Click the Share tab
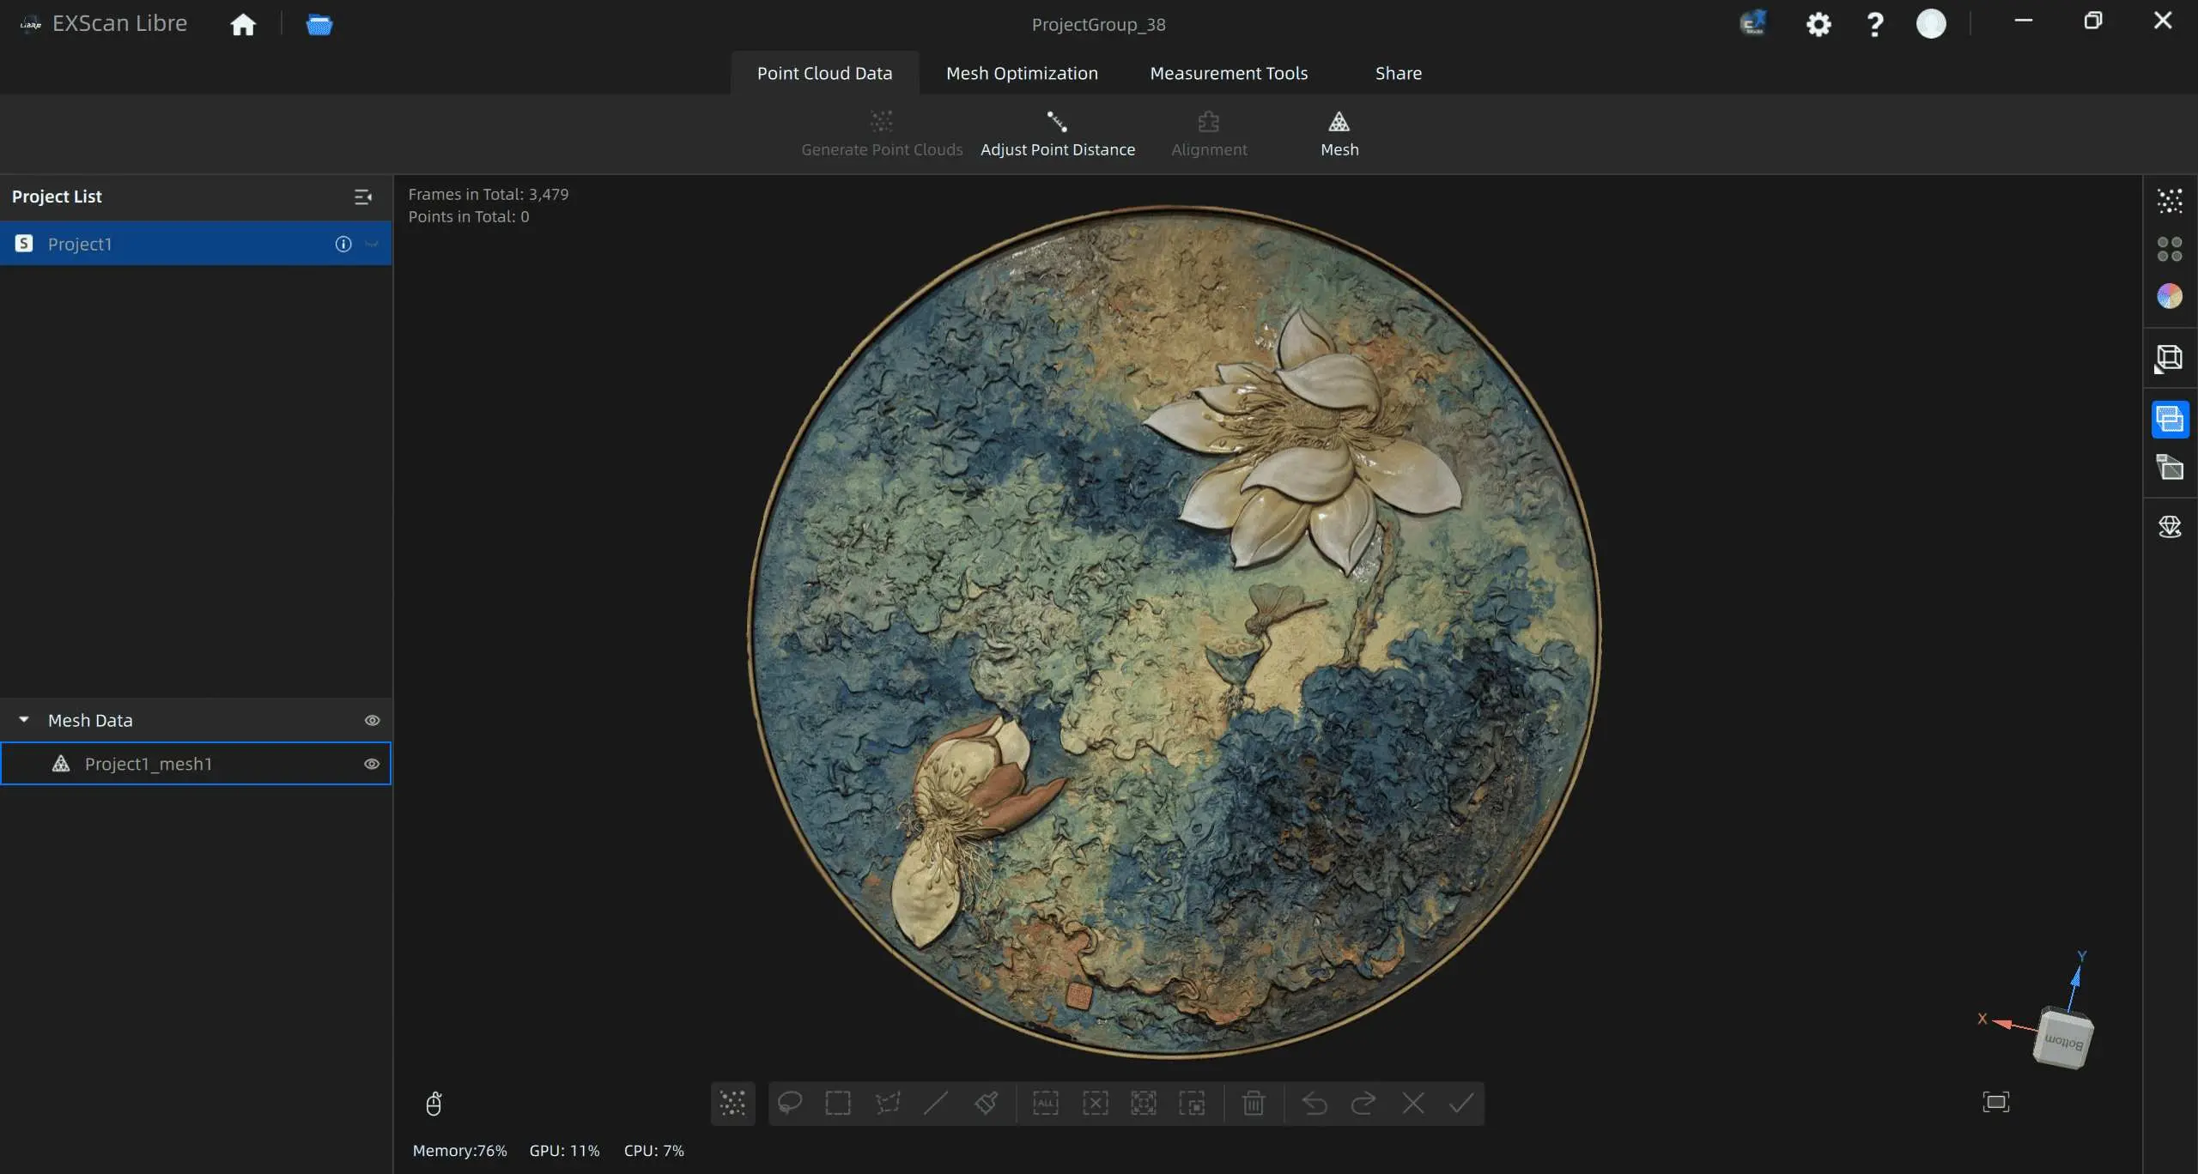Image resolution: width=2198 pixels, height=1174 pixels. pyautogui.click(x=1398, y=73)
